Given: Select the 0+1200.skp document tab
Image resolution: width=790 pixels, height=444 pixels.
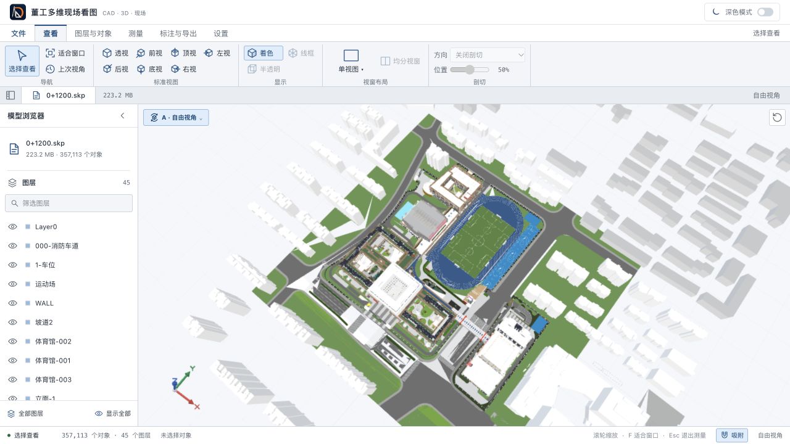Looking at the screenshot, I should (x=59, y=95).
